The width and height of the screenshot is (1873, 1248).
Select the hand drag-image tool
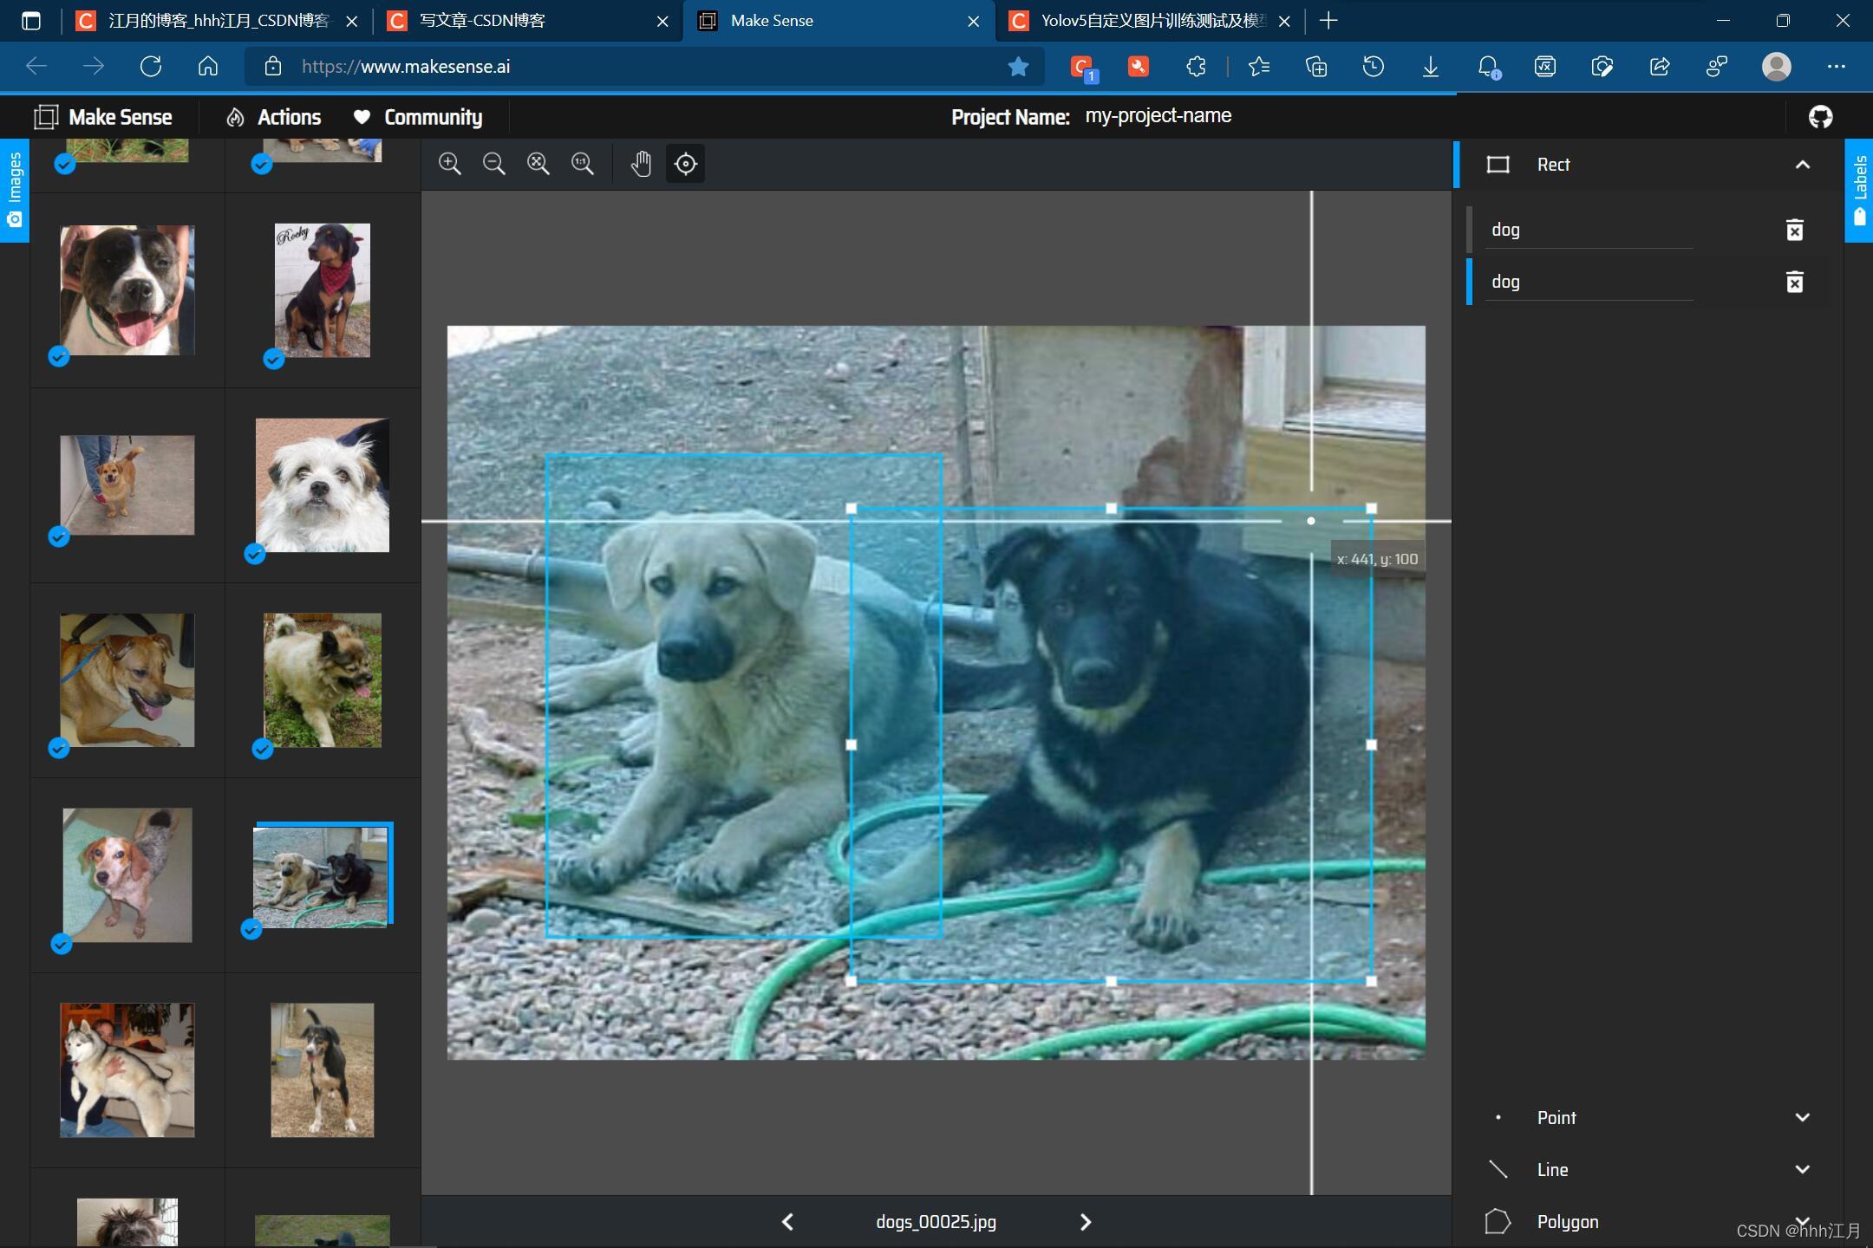click(641, 164)
